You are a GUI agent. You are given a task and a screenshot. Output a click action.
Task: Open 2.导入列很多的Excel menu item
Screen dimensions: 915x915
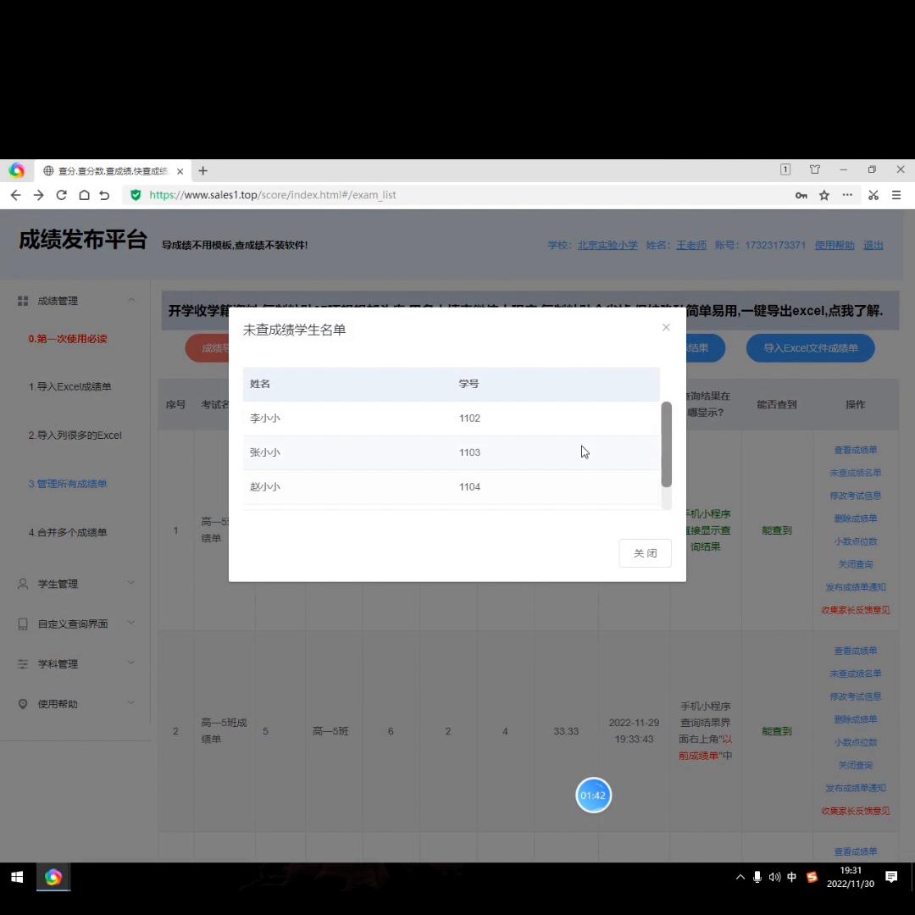(x=75, y=435)
